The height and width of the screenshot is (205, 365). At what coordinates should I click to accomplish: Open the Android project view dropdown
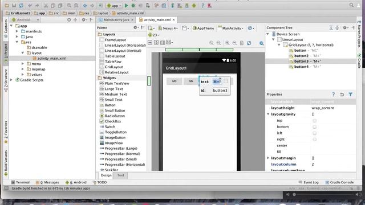tap(25, 20)
